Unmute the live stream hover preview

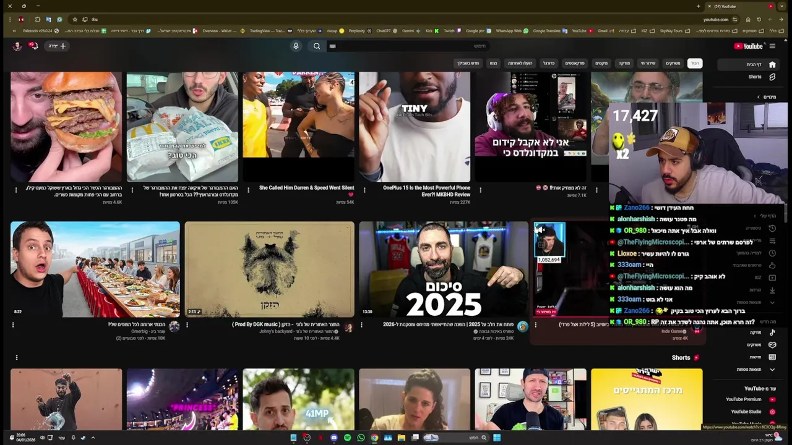point(540,230)
